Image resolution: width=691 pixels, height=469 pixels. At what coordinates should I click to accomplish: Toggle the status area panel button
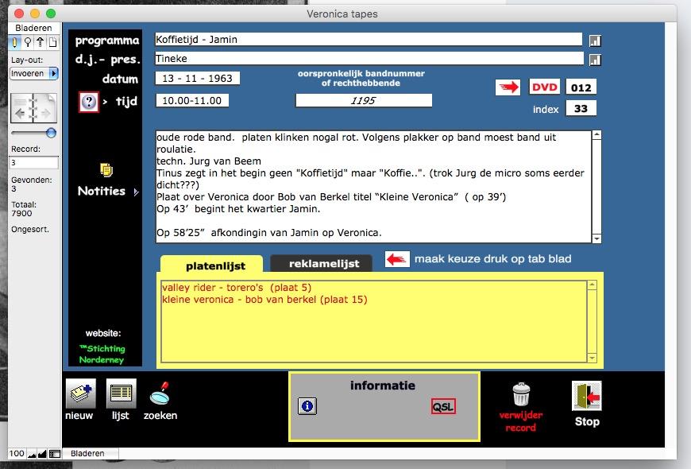click(54, 454)
